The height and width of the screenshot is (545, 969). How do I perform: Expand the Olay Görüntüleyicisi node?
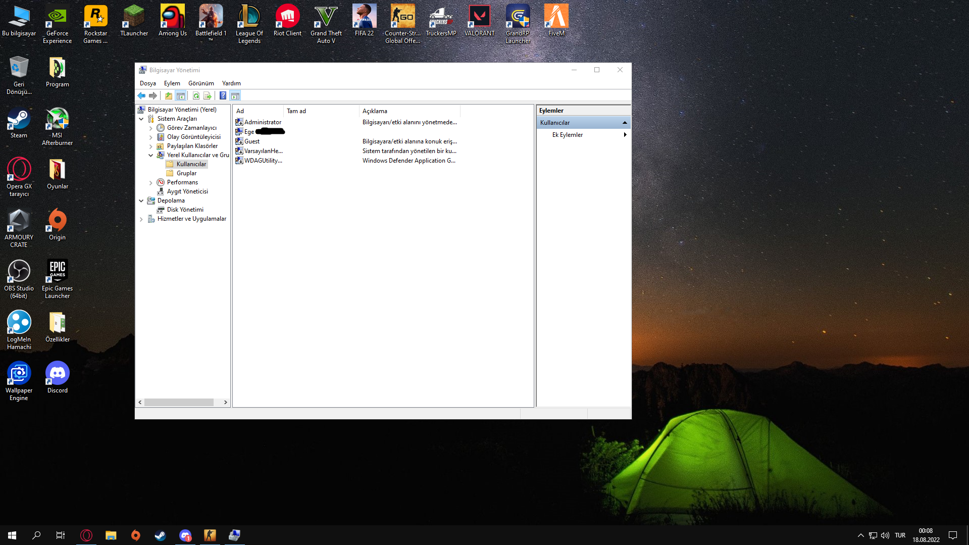pyautogui.click(x=151, y=137)
